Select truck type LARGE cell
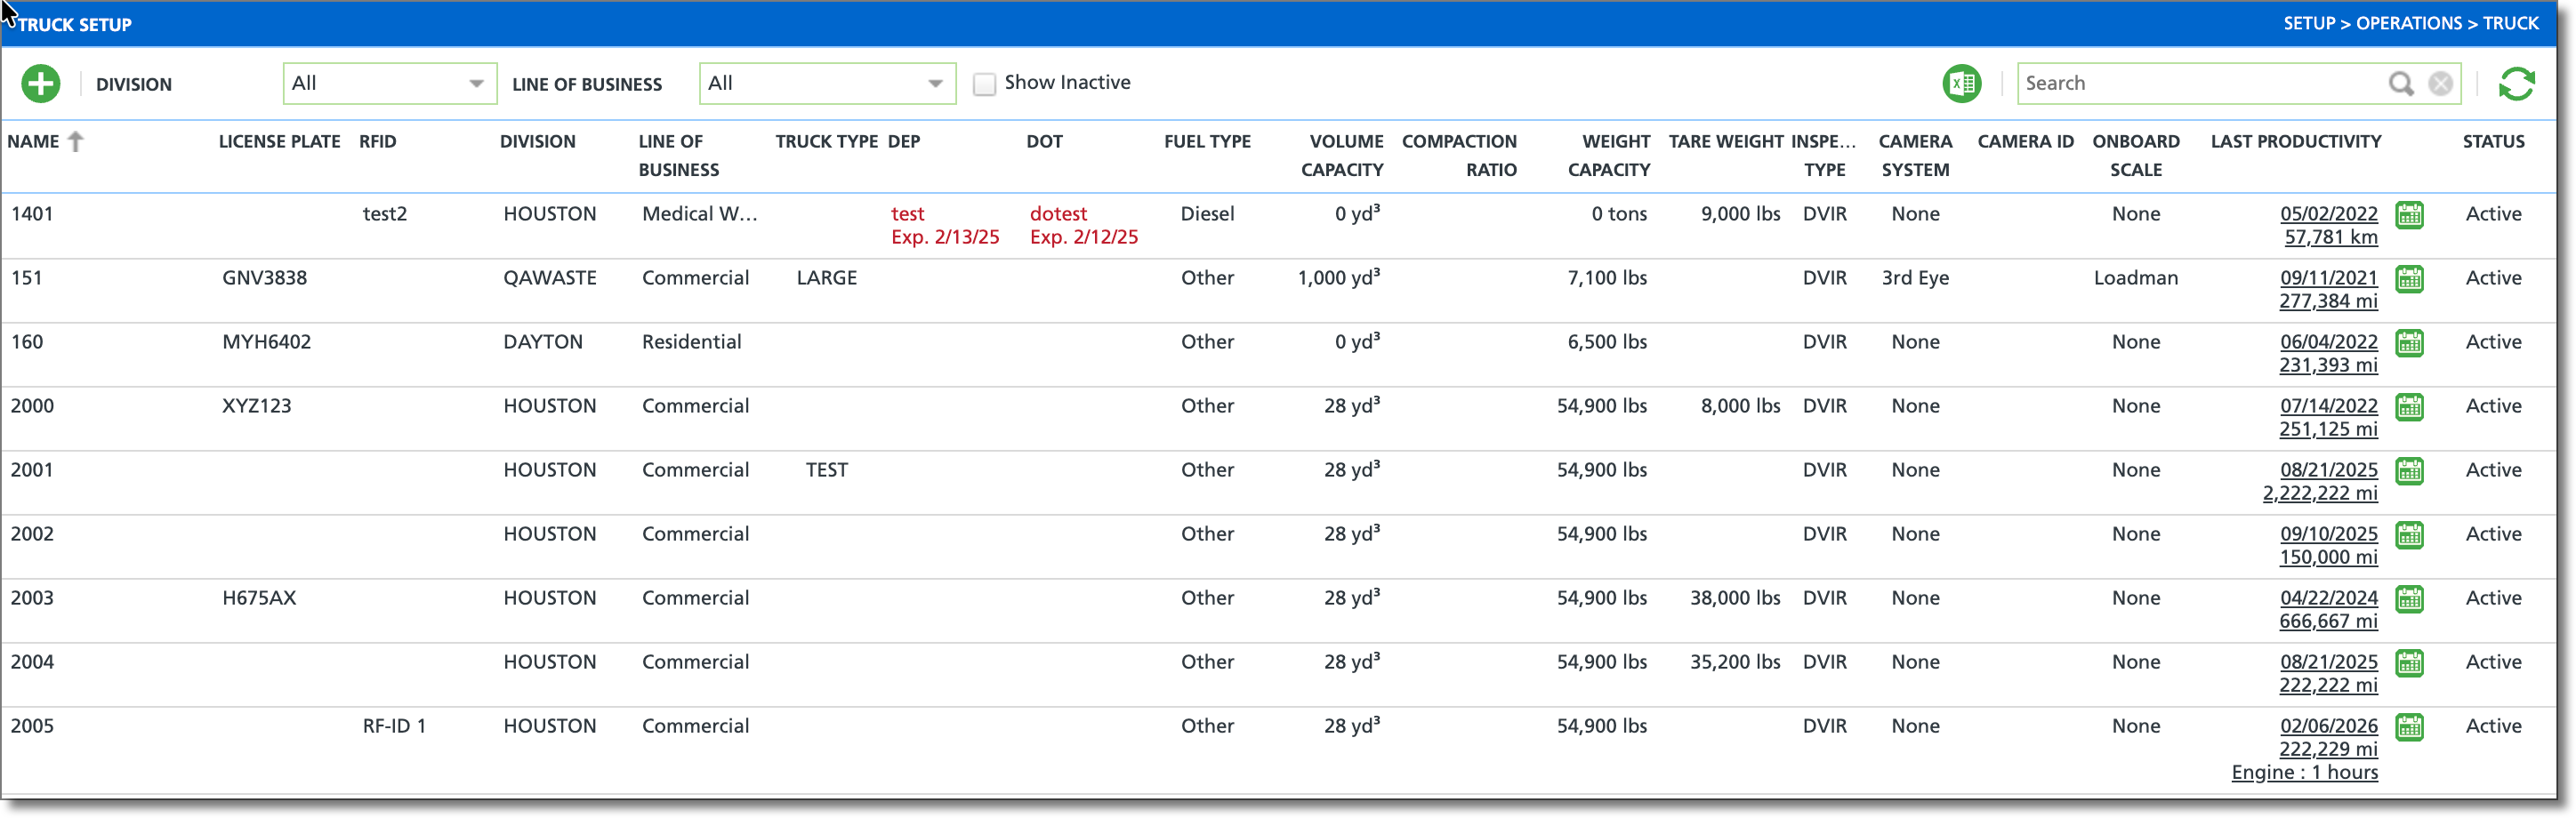2576x818 pixels. coord(826,278)
